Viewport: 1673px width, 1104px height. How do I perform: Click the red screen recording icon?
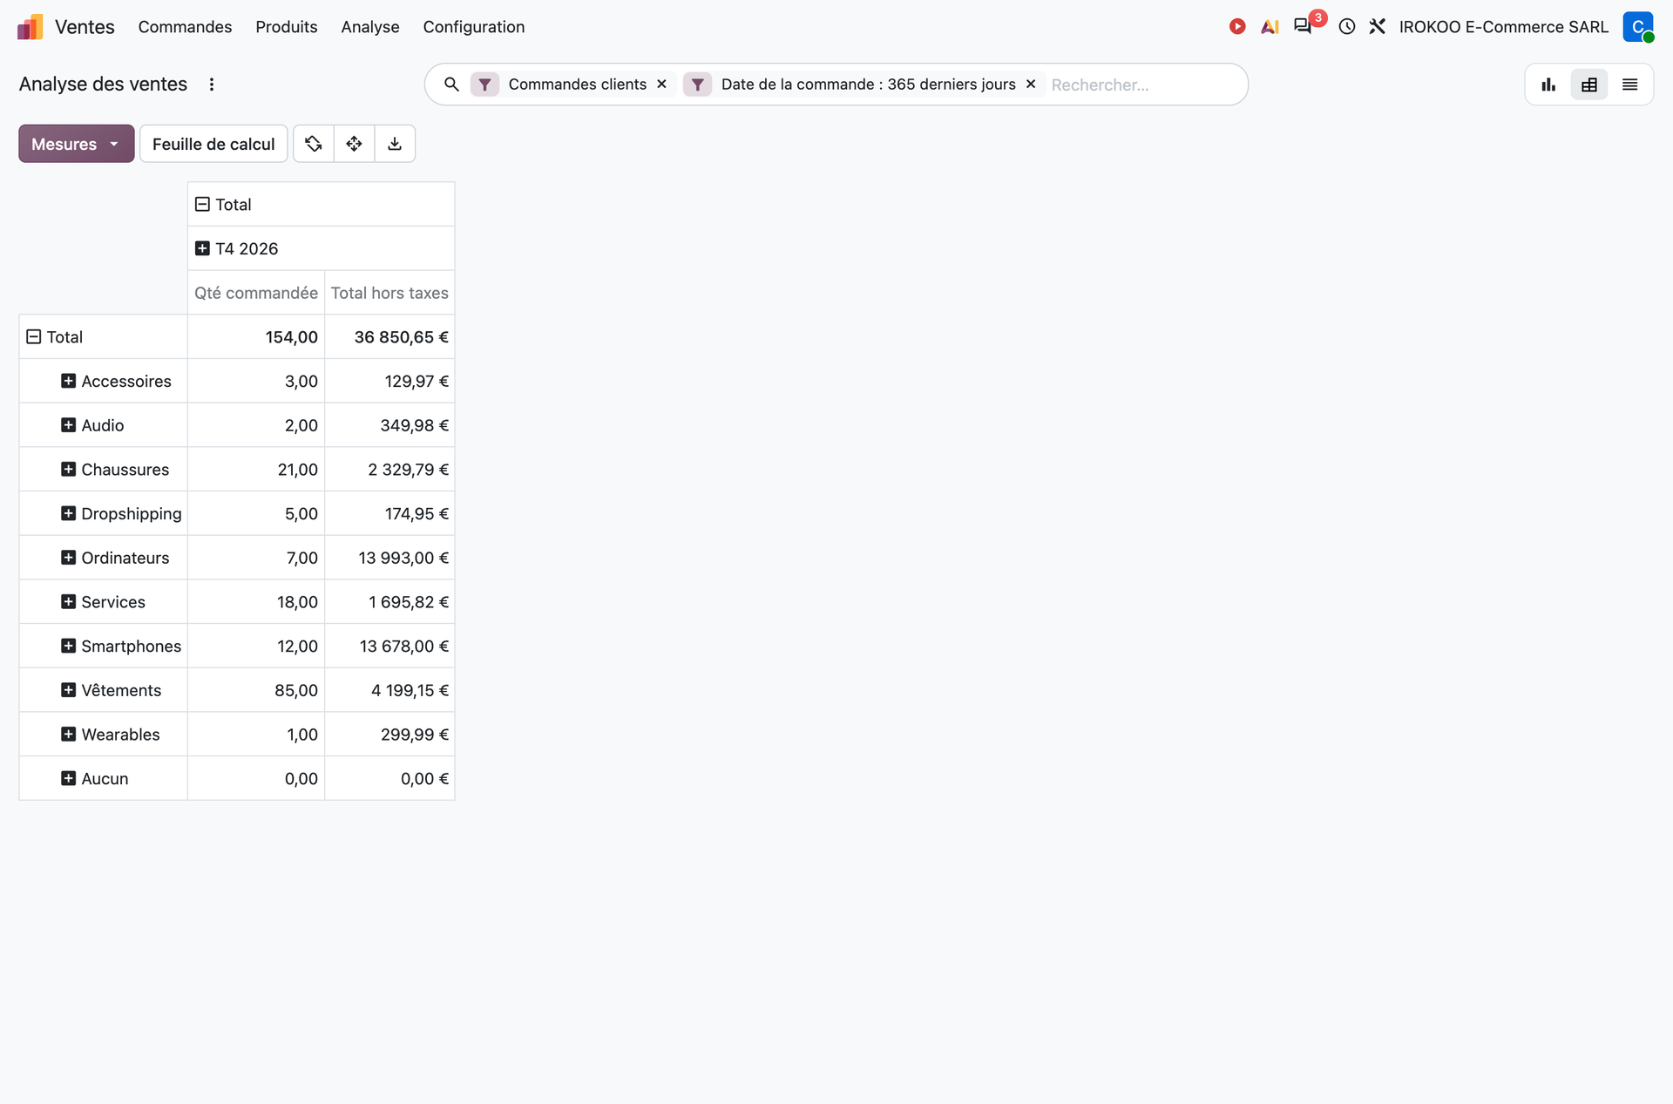pyautogui.click(x=1237, y=27)
